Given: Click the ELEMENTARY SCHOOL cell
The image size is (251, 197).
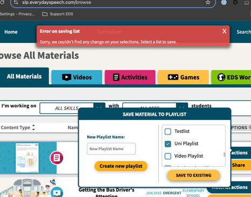Looking at the screenshot, I should (193, 193).
